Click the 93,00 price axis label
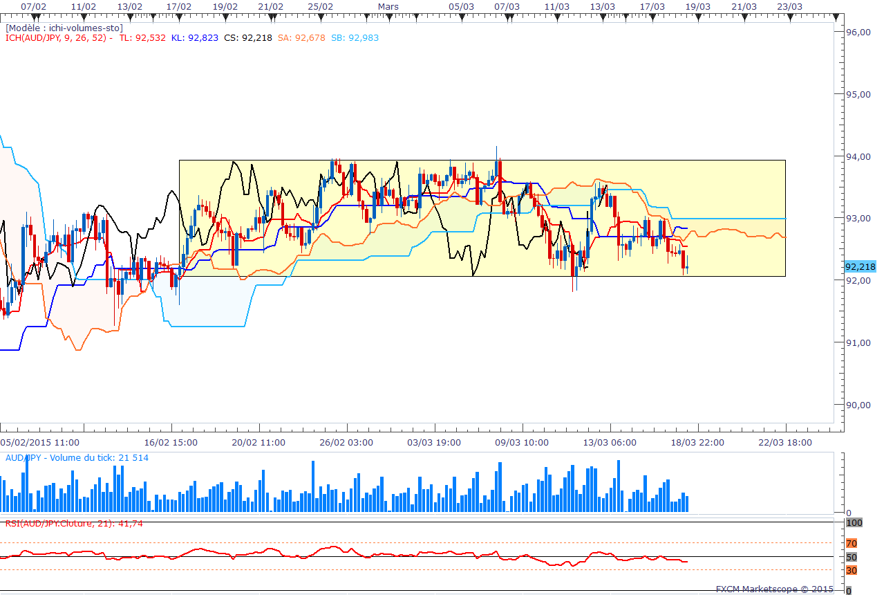This screenshot has height=595, width=884. [x=858, y=219]
